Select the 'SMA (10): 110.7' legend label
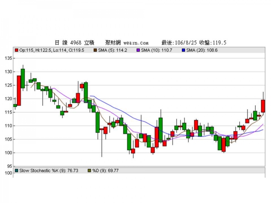The image size is (271, 203). coord(157,50)
